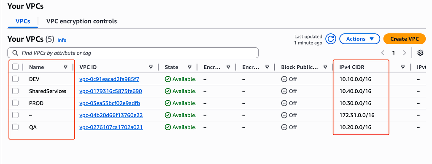Click the 10.20.0.0/16 CIDR cell
Image resolution: width=432 pixels, height=164 pixels.
click(x=355, y=127)
